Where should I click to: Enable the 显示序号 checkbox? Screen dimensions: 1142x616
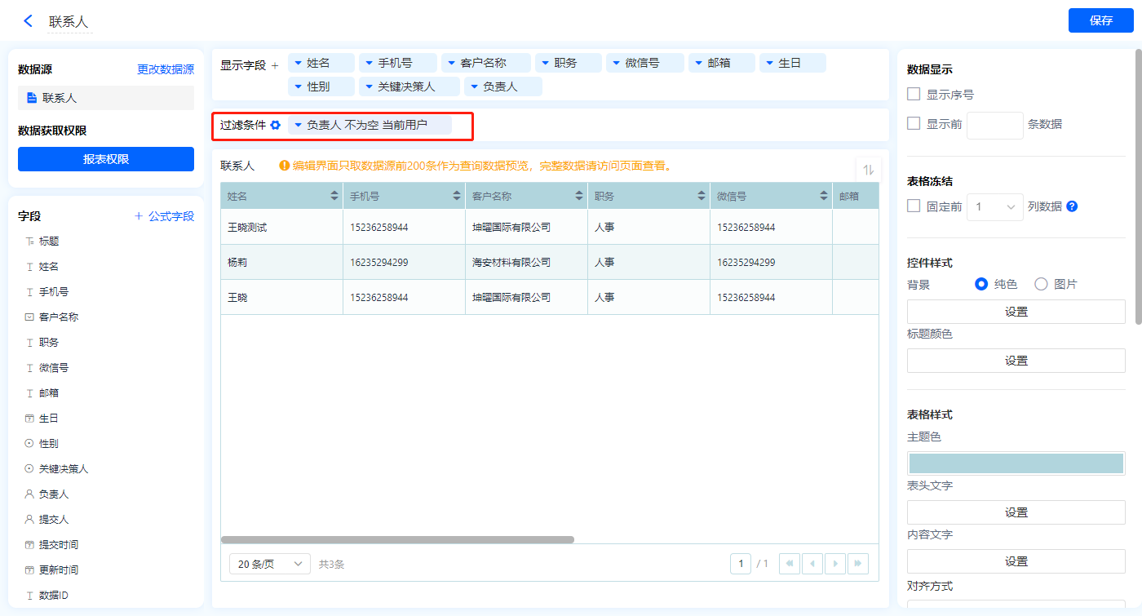tap(914, 95)
